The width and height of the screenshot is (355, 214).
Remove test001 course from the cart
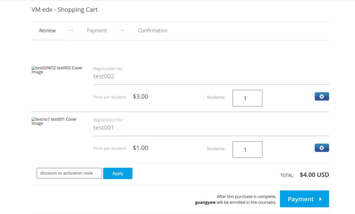pyautogui.click(x=321, y=148)
